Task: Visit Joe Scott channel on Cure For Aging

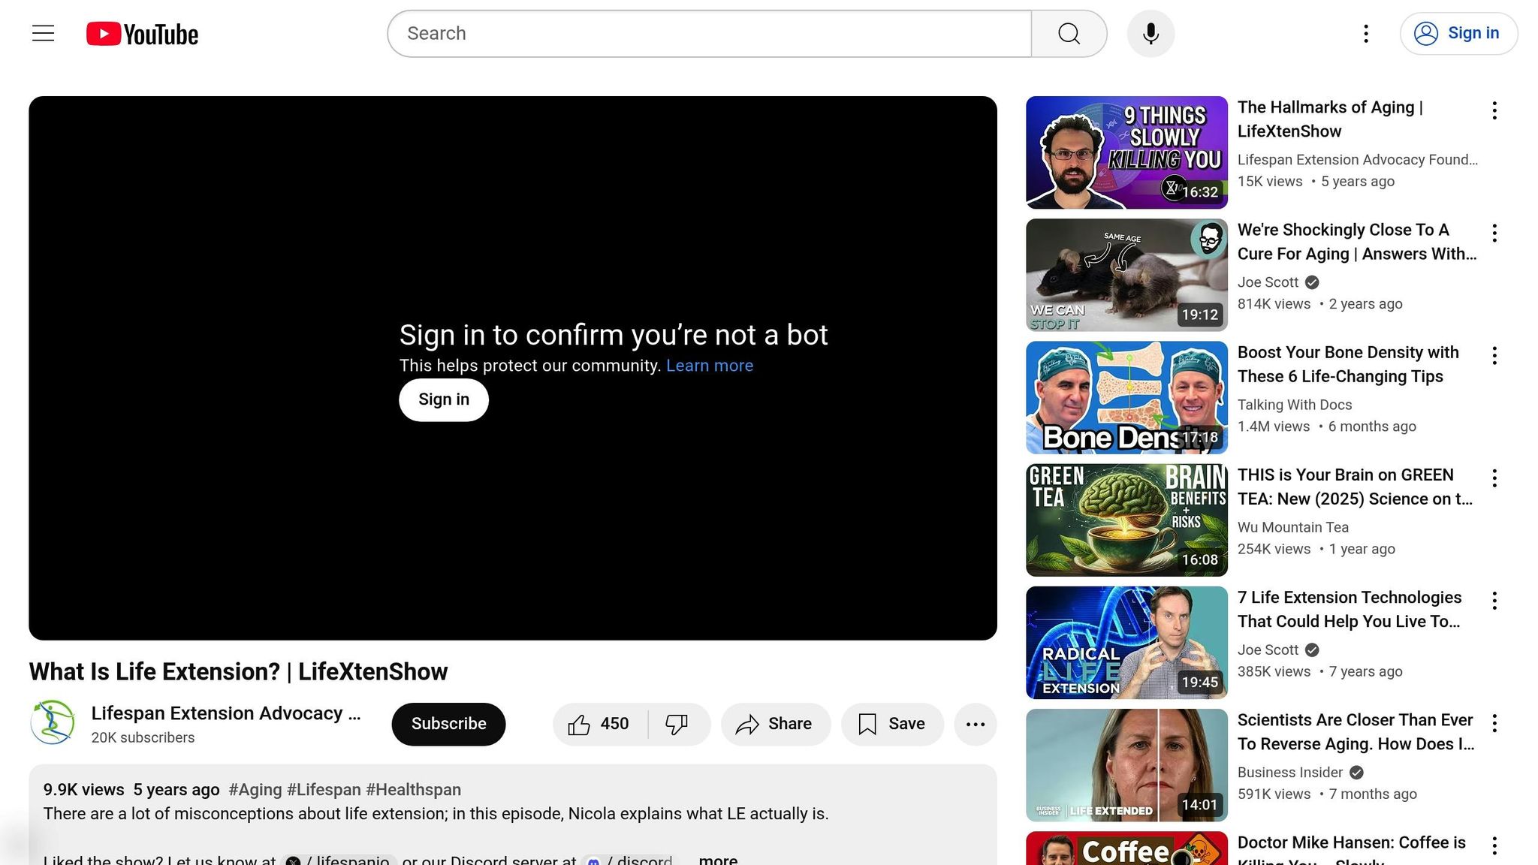Action: point(1268,282)
